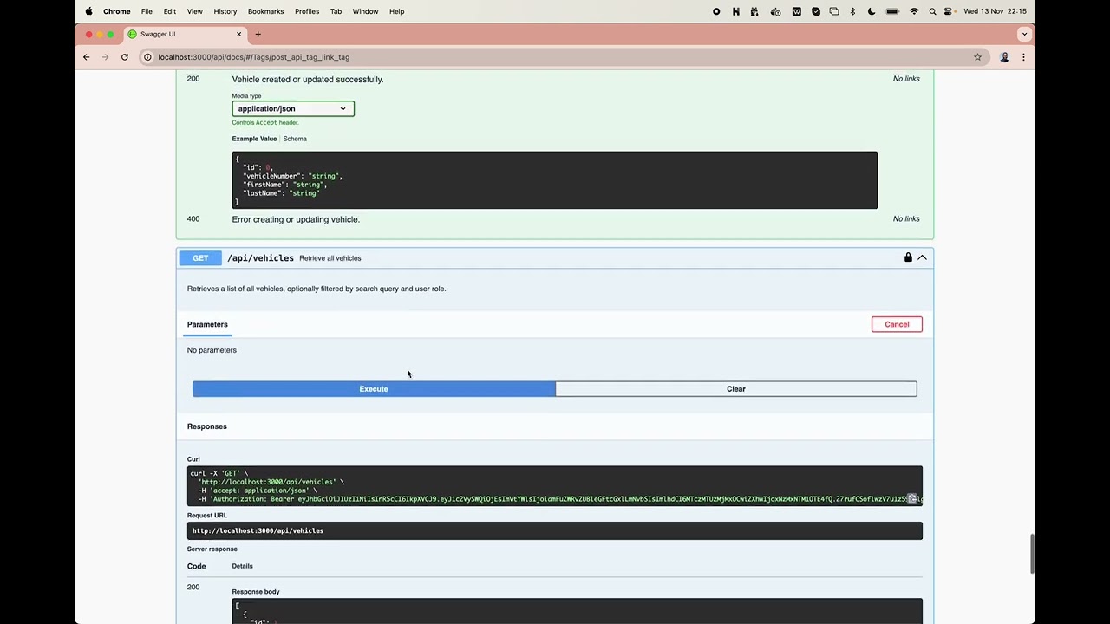
Task: Select the Parameters tab heading
Action: tap(207, 324)
